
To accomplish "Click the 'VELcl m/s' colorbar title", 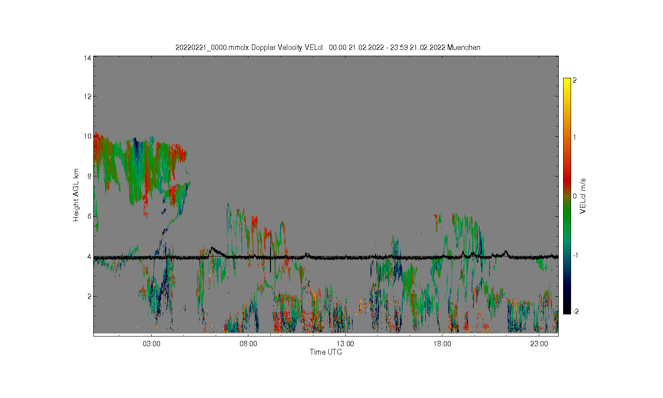I will [583, 196].
